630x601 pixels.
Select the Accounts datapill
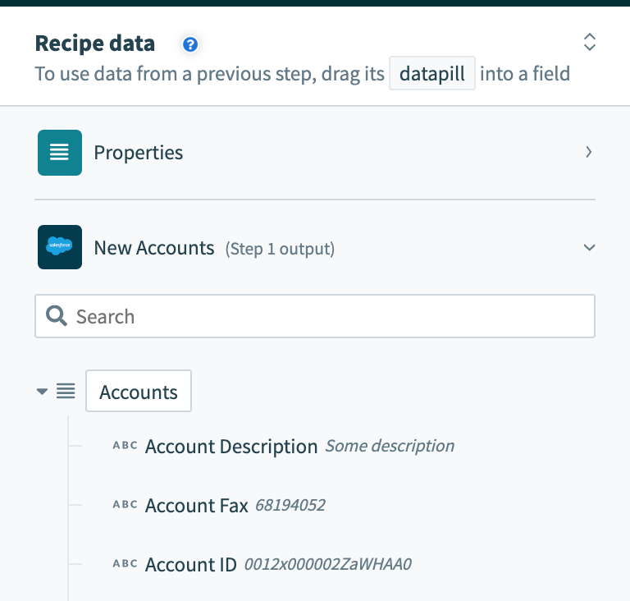(x=139, y=391)
